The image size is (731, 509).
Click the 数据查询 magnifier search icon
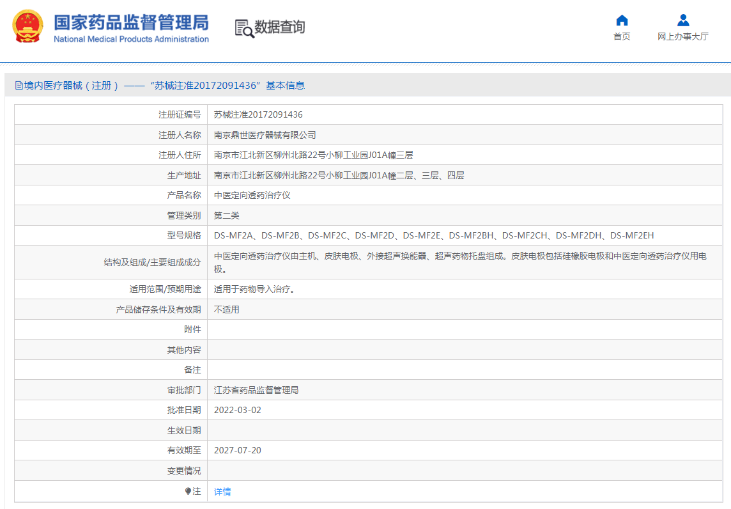(243, 27)
